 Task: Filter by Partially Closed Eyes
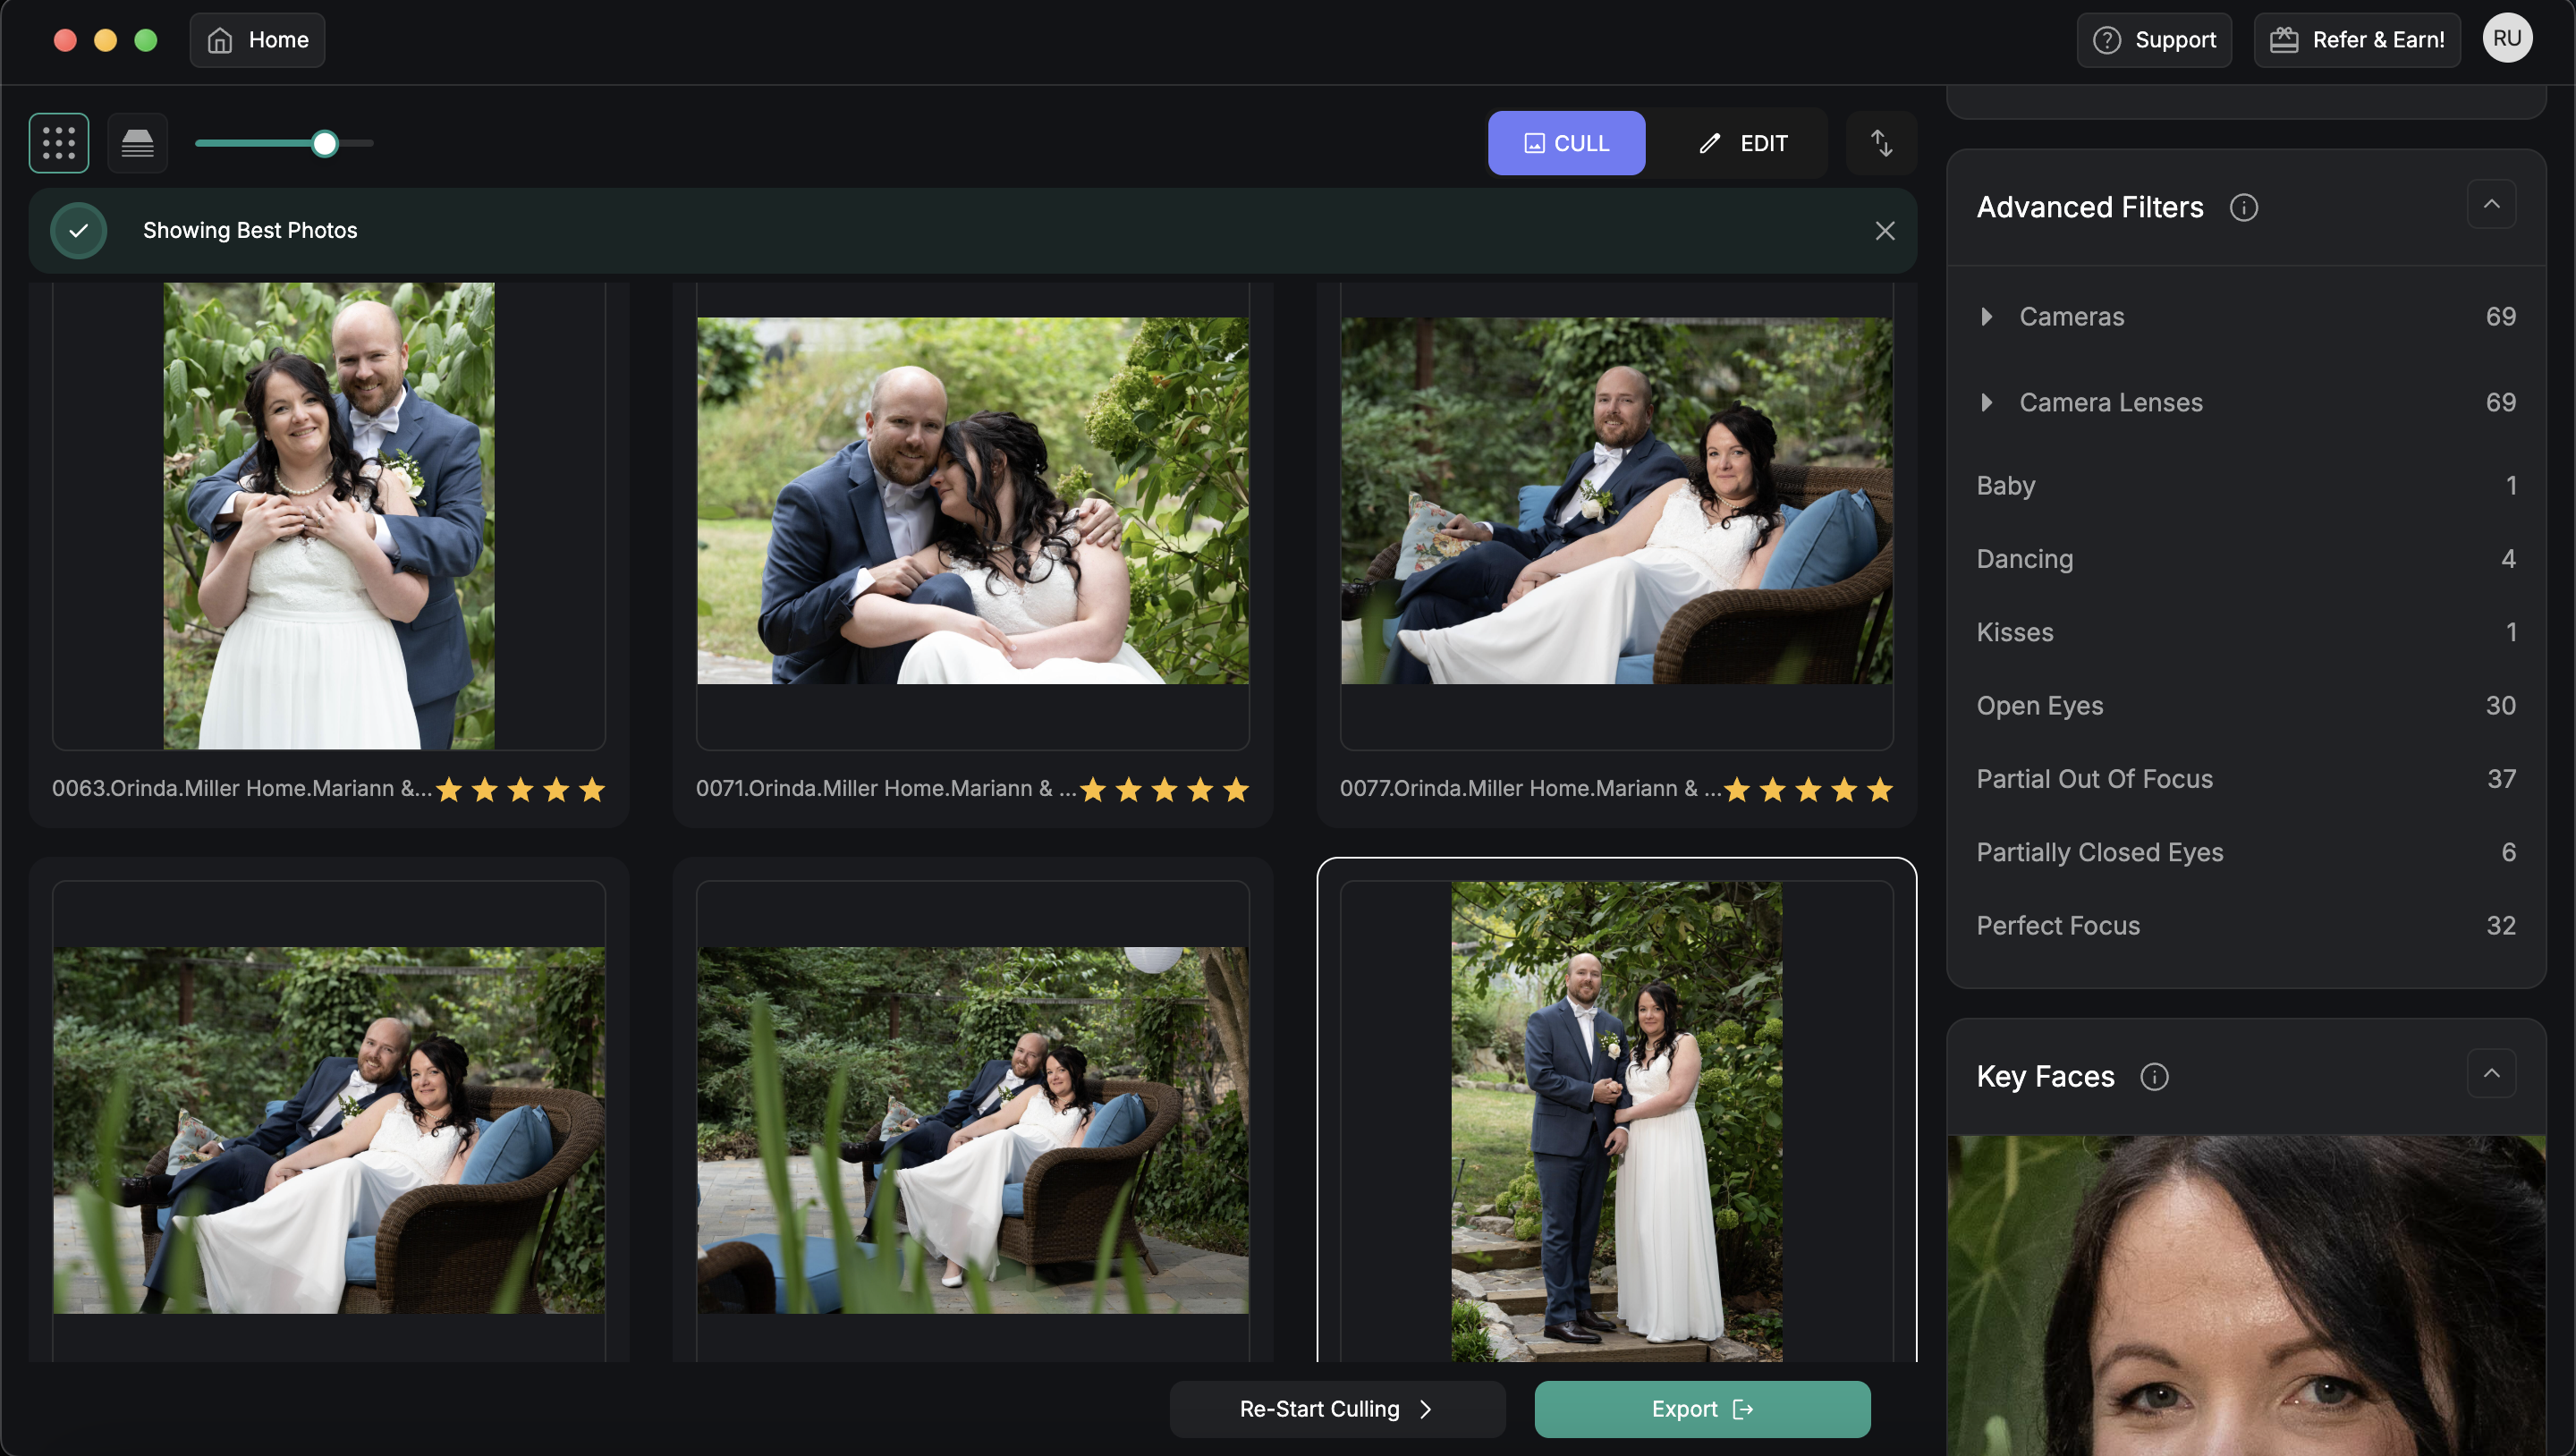coord(2246,853)
